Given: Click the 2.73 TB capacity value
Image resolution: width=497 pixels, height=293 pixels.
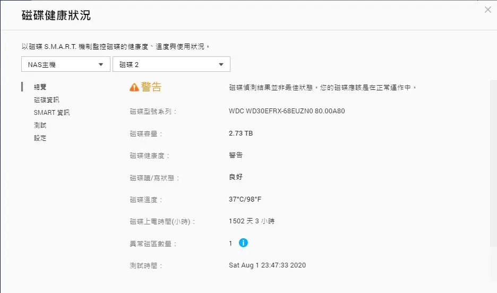Looking at the screenshot, I should click(241, 133).
